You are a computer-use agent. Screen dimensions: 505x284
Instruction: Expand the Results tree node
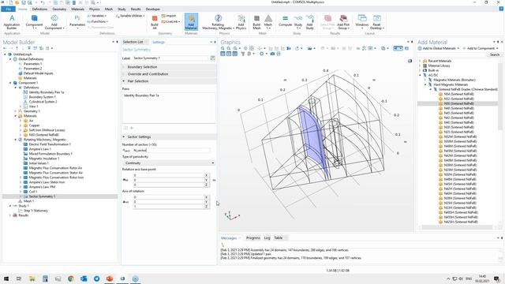point(10,215)
